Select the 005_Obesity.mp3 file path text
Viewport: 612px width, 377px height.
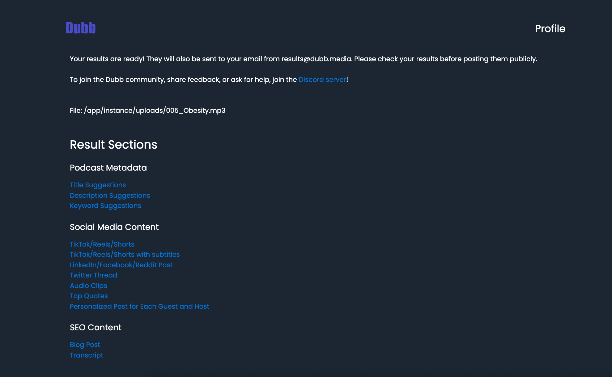(x=148, y=110)
